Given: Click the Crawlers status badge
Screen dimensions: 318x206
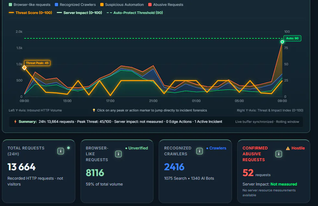Looking at the screenshot, I should [x=216, y=148].
